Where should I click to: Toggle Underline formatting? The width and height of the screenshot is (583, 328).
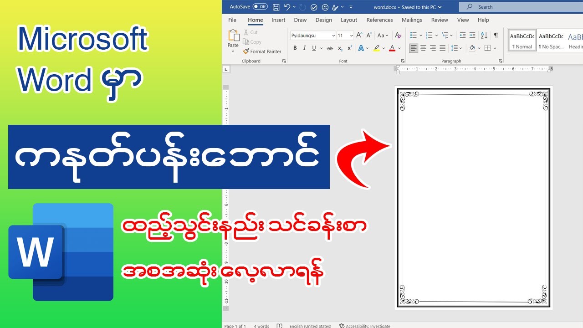click(x=314, y=48)
